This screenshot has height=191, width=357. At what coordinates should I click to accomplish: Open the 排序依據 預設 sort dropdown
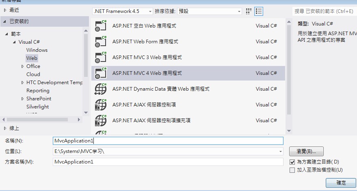[210, 11]
